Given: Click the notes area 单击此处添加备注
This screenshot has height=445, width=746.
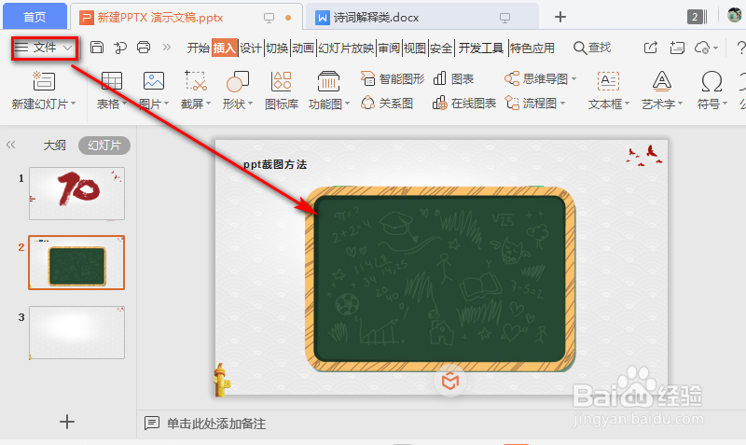Looking at the screenshot, I should coord(216,424).
